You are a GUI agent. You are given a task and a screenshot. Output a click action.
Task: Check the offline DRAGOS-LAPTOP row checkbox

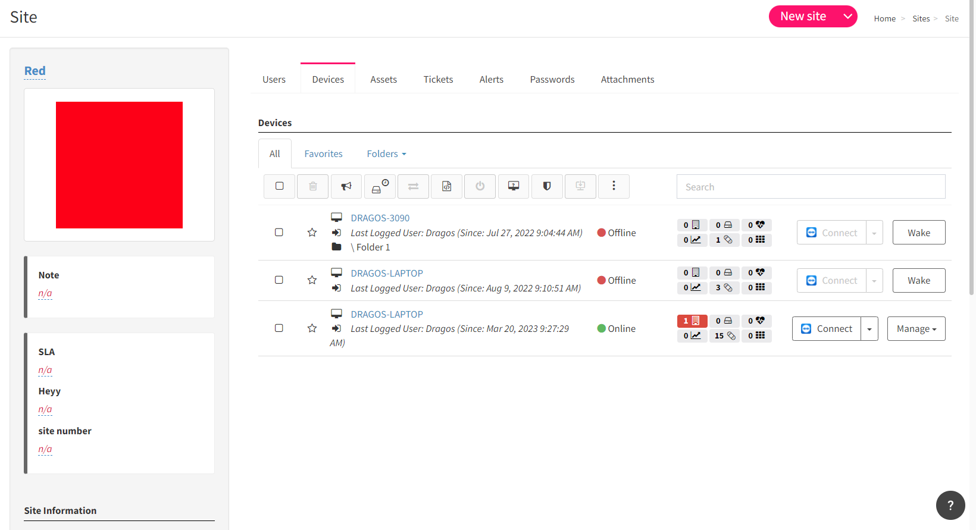[279, 280]
